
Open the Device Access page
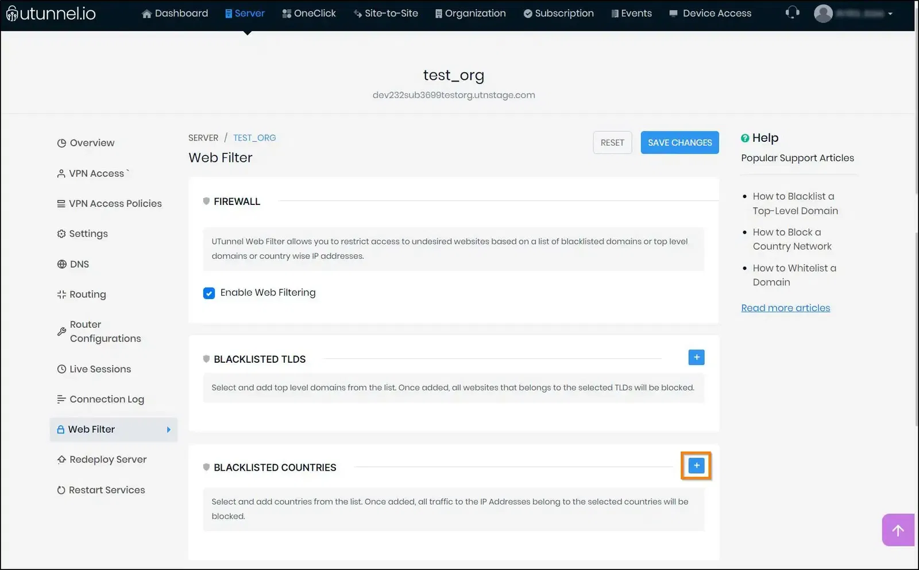711,13
